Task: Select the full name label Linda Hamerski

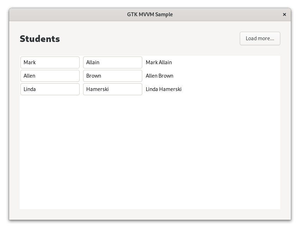Action: point(164,89)
